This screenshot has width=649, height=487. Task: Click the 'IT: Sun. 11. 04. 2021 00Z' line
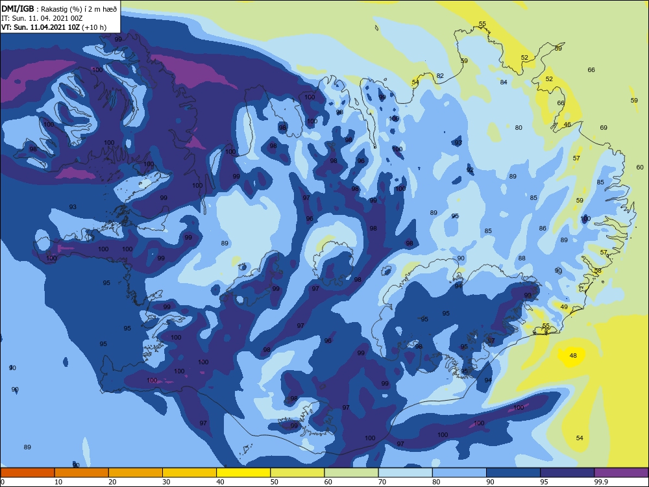pos(42,18)
